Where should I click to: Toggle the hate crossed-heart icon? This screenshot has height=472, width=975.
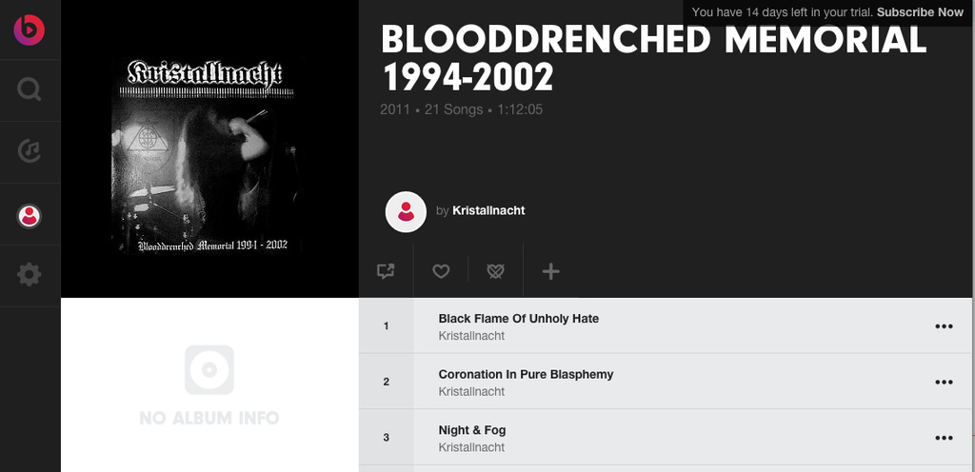point(495,271)
